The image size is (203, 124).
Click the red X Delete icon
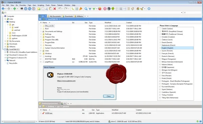pos(54,9)
